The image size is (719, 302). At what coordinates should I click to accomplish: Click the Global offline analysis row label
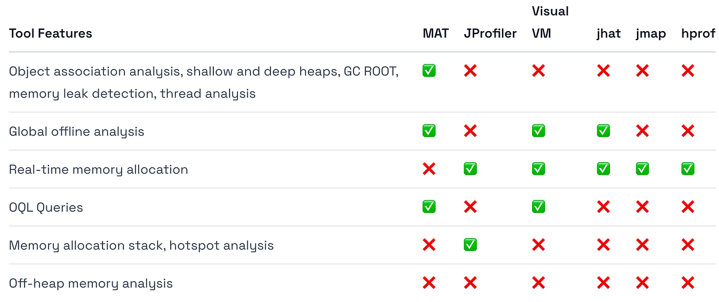[76, 132]
